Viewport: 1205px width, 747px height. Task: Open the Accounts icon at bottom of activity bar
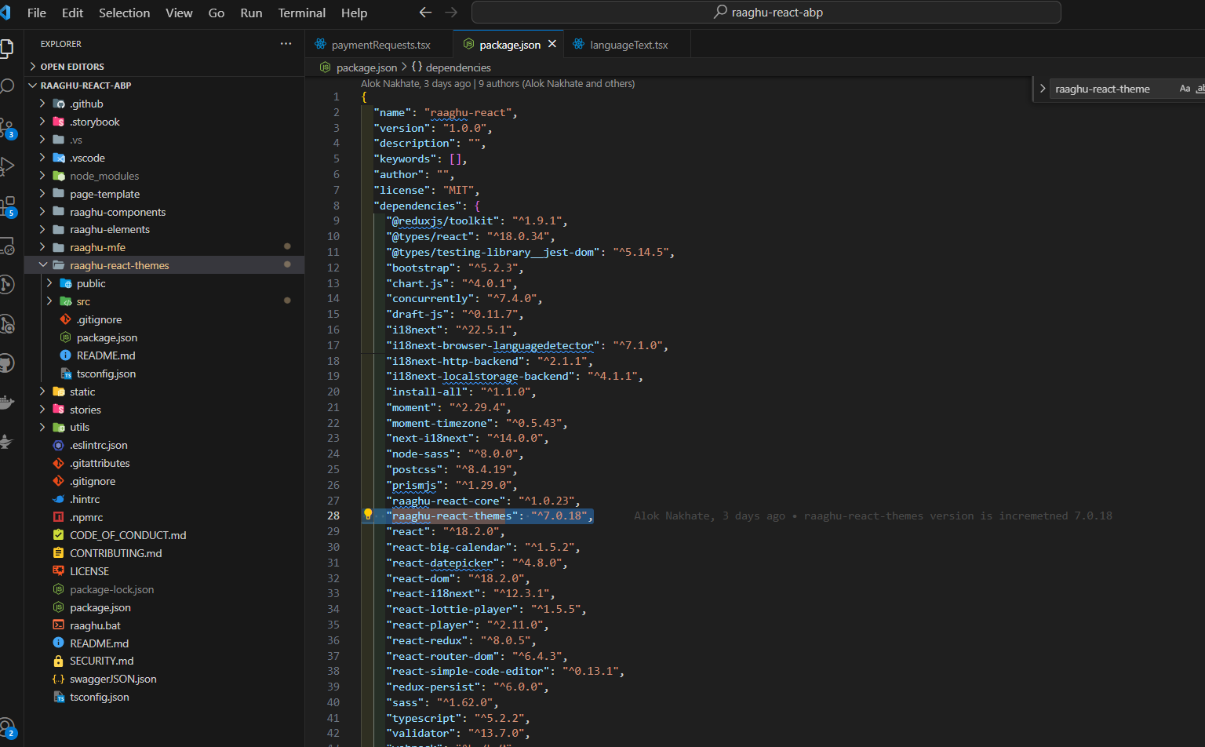pyautogui.click(x=7, y=728)
